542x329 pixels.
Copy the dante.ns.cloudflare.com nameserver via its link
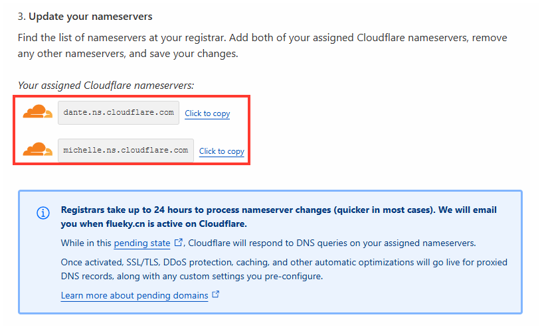point(207,113)
